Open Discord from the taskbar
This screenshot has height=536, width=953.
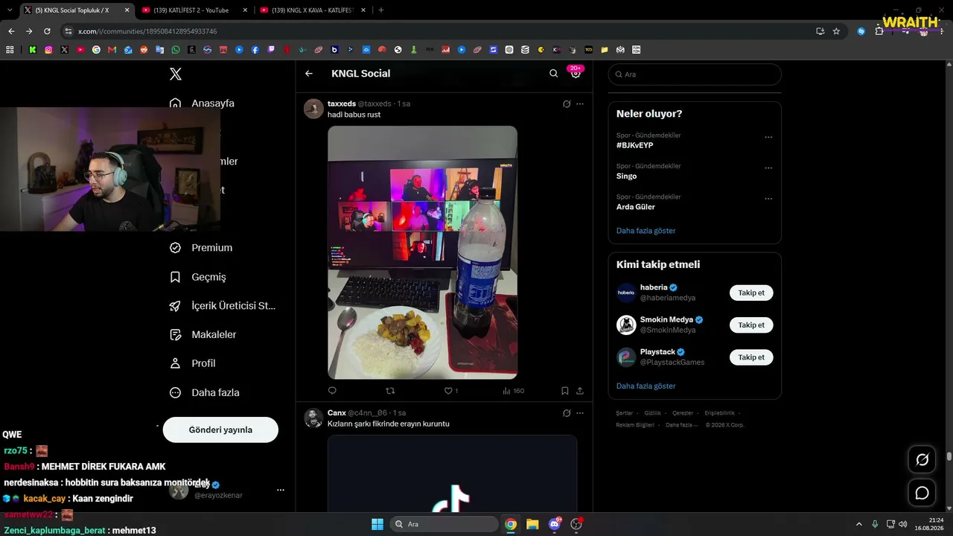(x=554, y=524)
